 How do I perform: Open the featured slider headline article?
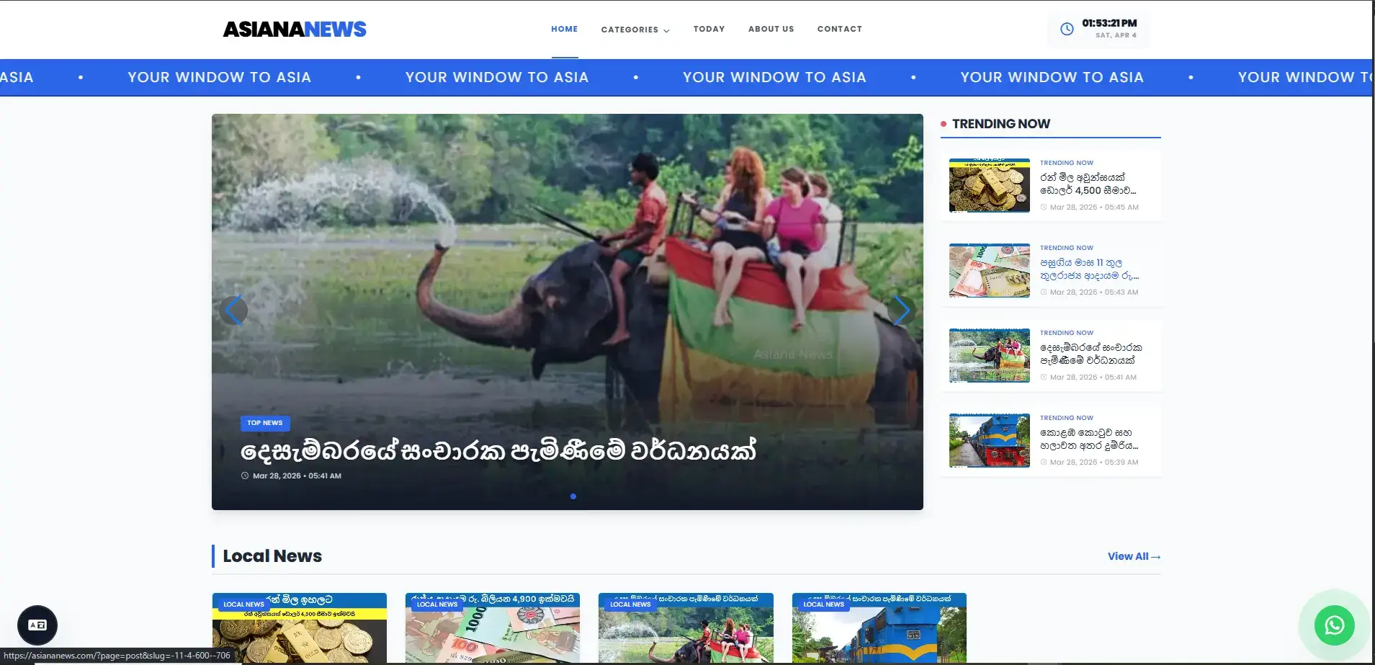[x=498, y=451]
